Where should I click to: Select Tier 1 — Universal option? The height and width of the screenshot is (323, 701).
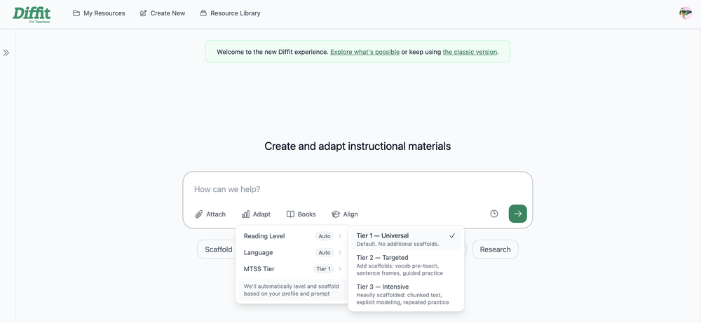point(406,240)
